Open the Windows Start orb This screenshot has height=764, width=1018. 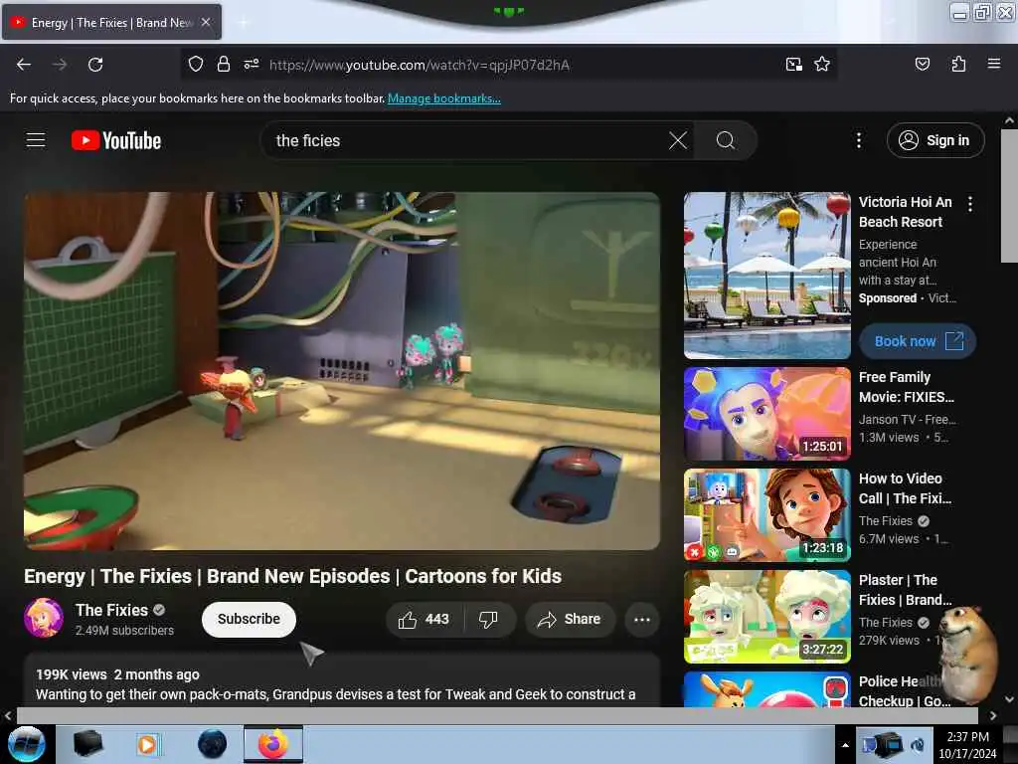tap(26, 744)
